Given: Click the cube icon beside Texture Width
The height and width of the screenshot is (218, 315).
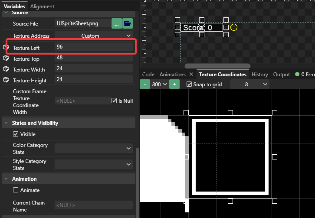Looking at the screenshot, I should pos(6,69).
